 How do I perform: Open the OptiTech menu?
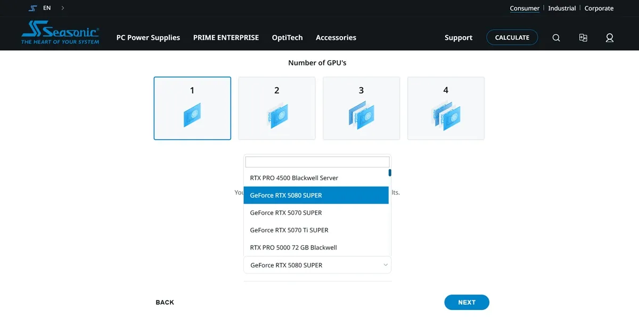point(287,38)
